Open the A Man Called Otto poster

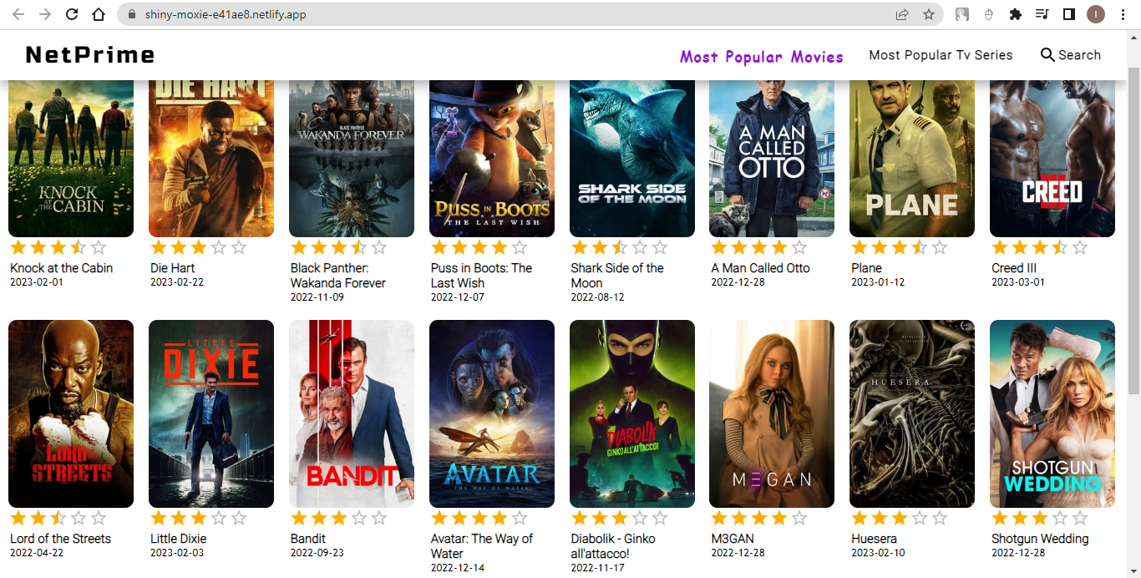coord(772,159)
